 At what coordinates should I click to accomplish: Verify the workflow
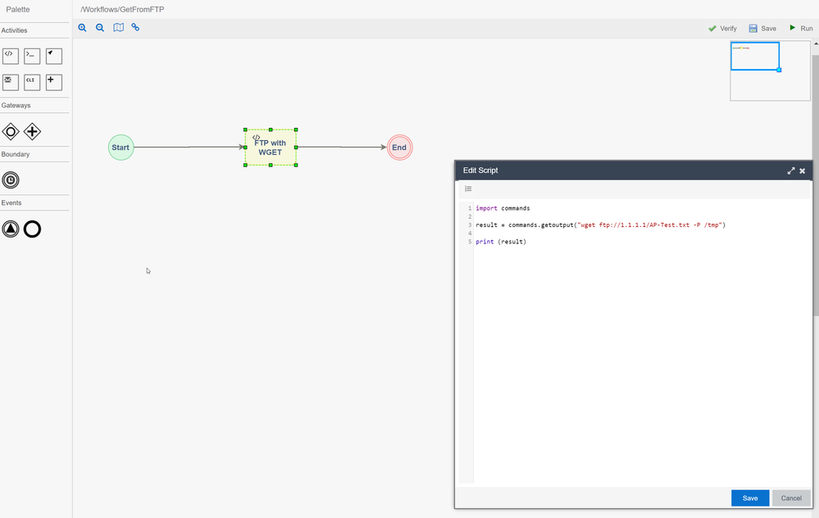click(x=722, y=29)
